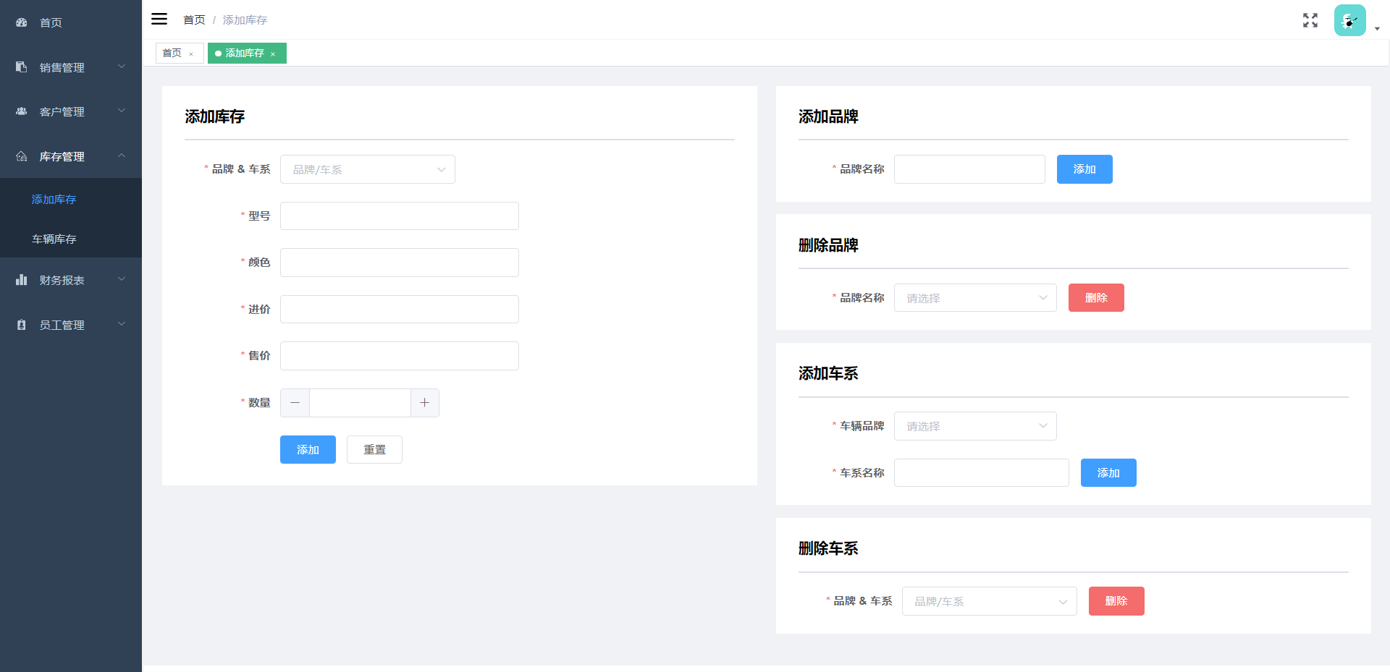
Task: Focus the 进价 input field
Action: click(400, 309)
